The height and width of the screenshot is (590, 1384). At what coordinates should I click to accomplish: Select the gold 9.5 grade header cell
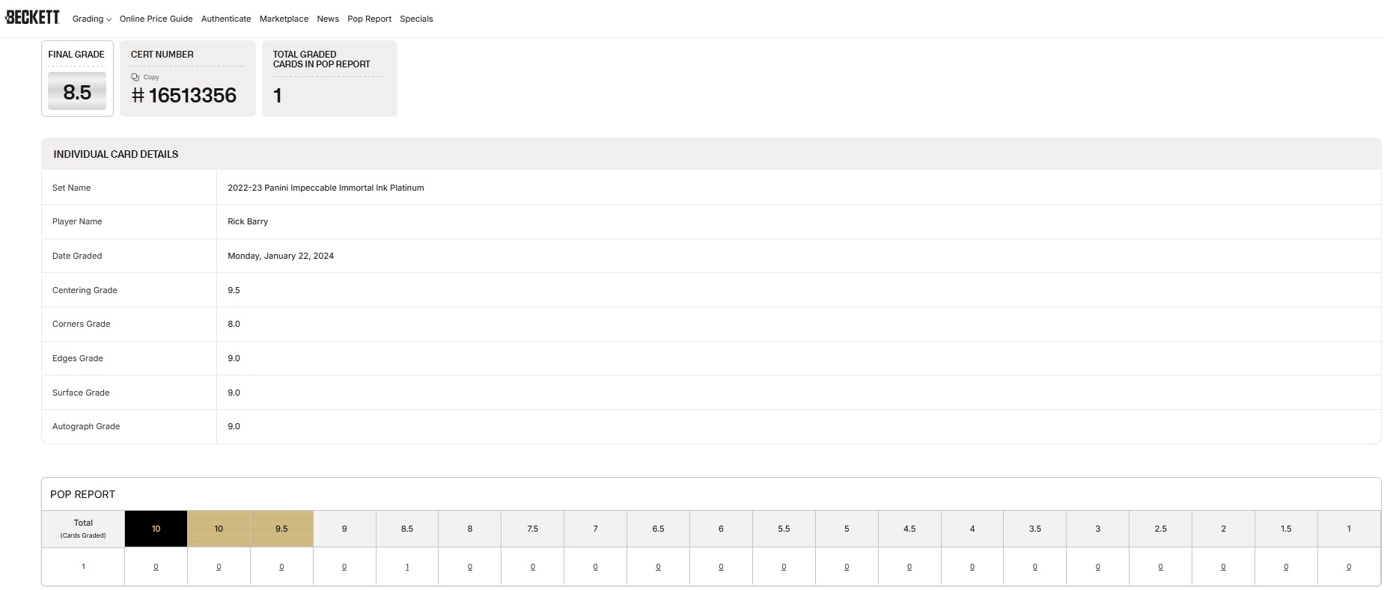click(x=281, y=529)
